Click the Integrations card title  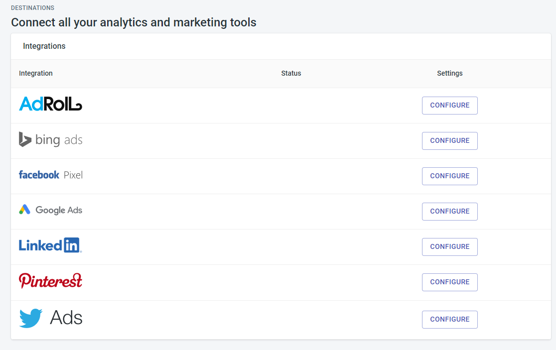pos(44,46)
